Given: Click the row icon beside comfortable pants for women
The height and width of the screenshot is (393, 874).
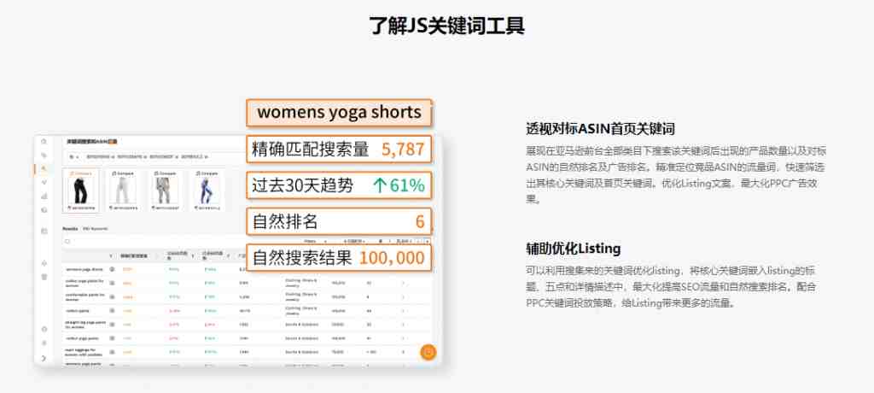Looking at the screenshot, I should coord(112,296).
